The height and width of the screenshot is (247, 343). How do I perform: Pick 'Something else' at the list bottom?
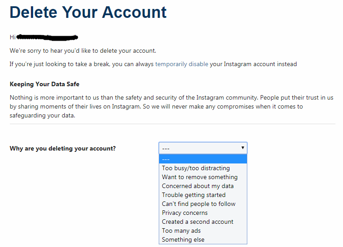point(203,239)
